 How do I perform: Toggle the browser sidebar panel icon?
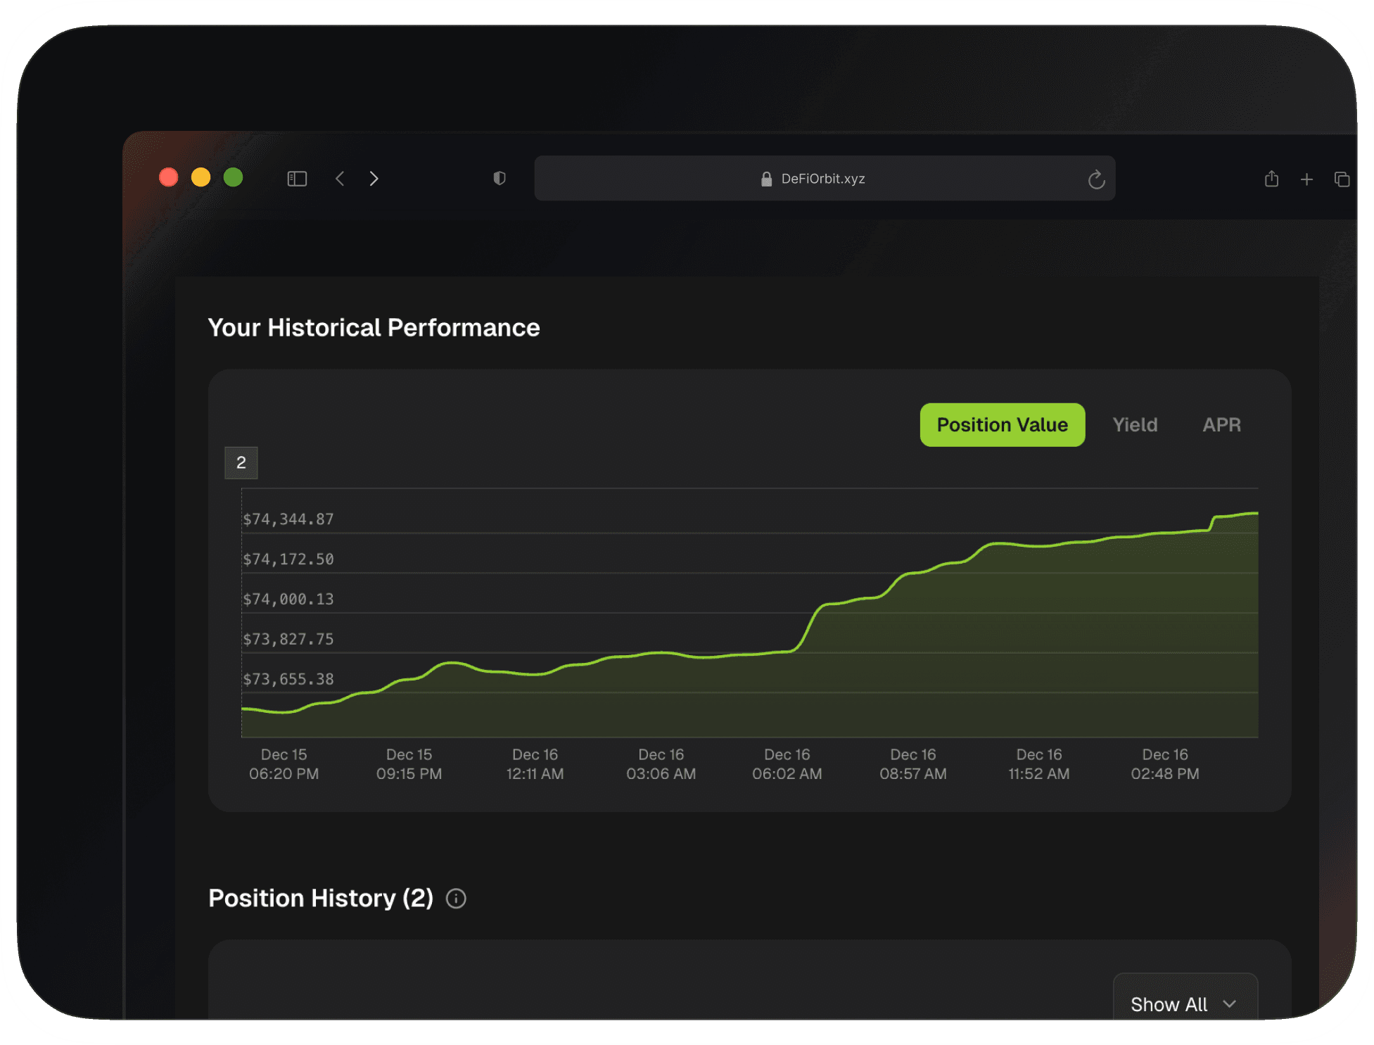(x=297, y=179)
